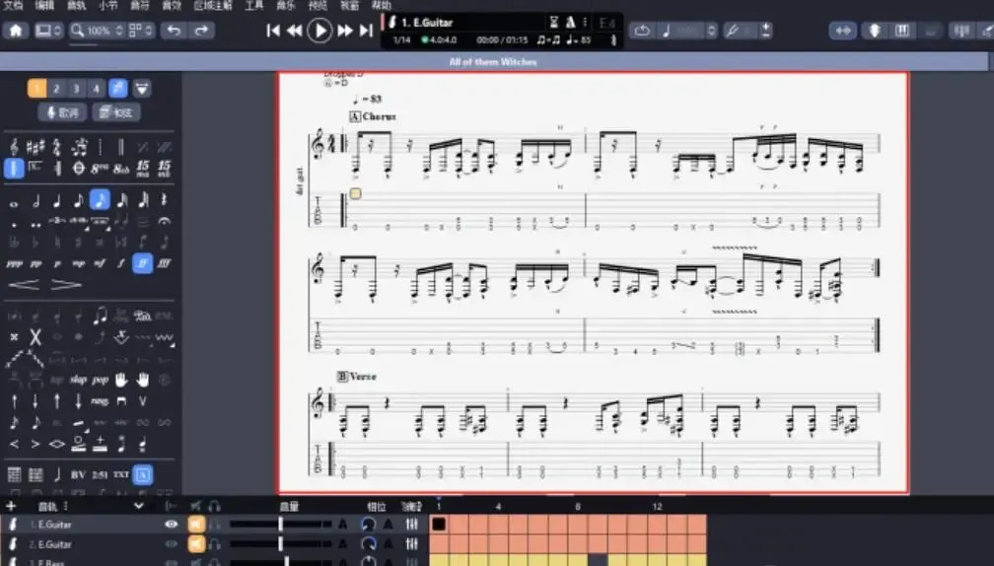994x566 pixels.
Task: Apply the dead note X symbol
Action: [x=35, y=337]
